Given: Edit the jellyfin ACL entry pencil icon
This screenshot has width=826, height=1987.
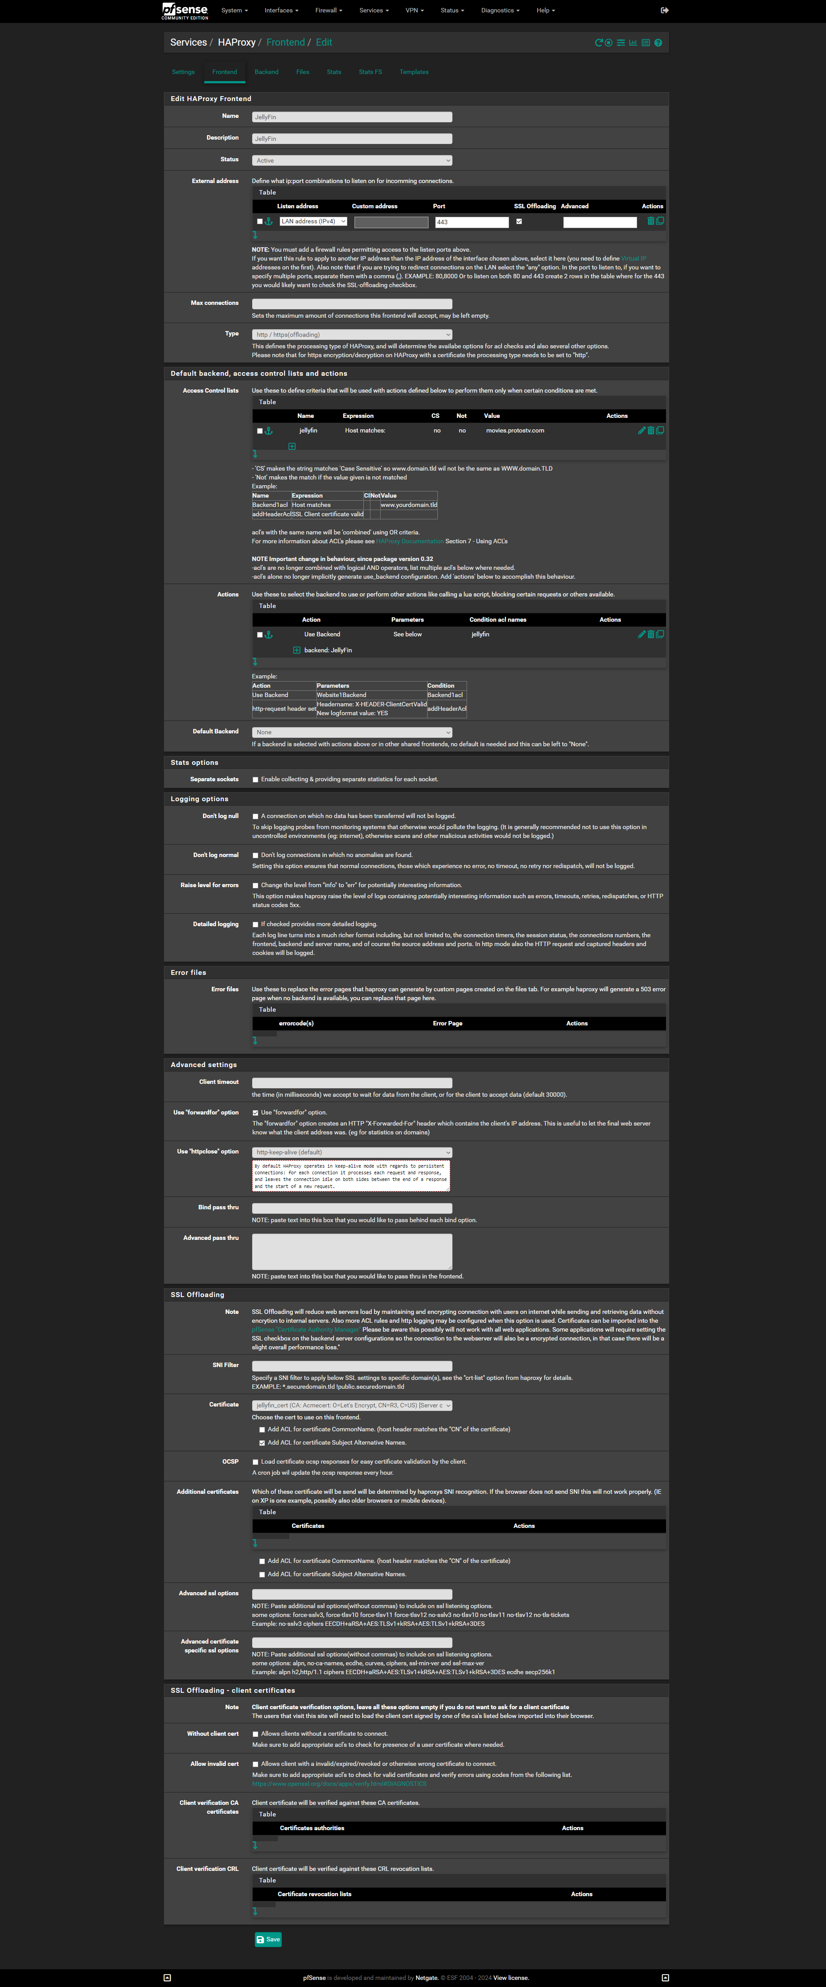Looking at the screenshot, I should click(641, 430).
